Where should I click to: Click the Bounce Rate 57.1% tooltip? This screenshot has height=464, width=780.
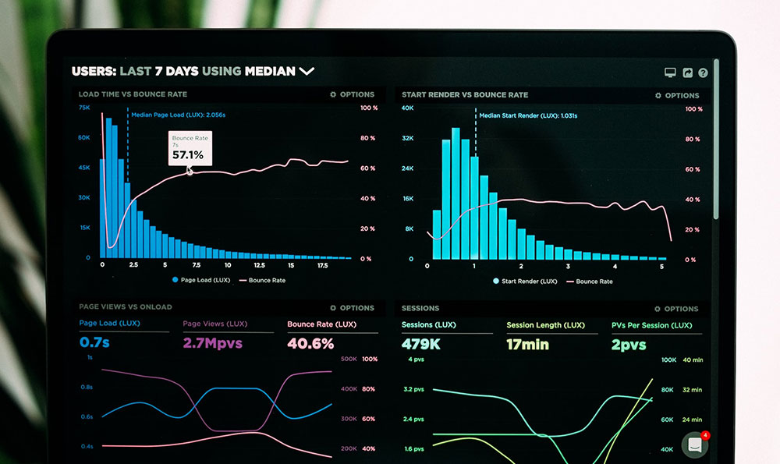[x=188, y=148]
